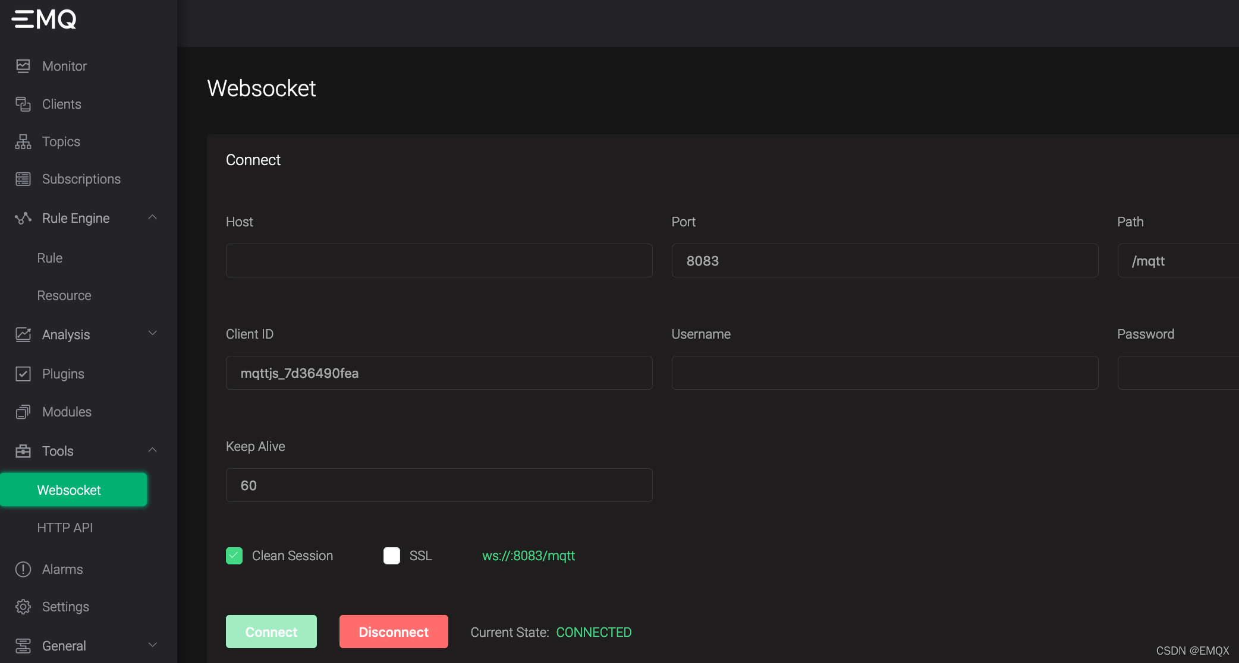
Task: Select the Websocket menu item
Action: [68, 490]
